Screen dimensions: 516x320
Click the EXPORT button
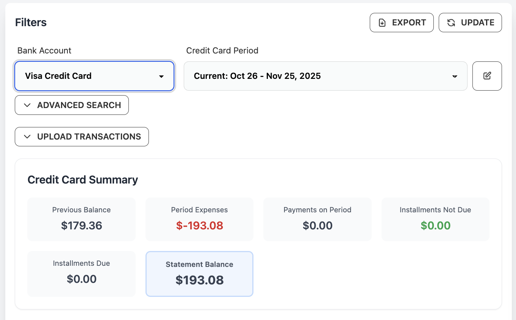(402, 22)
